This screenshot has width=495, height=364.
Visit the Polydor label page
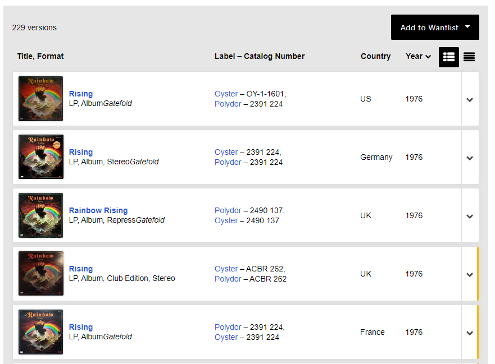[228, 104]
